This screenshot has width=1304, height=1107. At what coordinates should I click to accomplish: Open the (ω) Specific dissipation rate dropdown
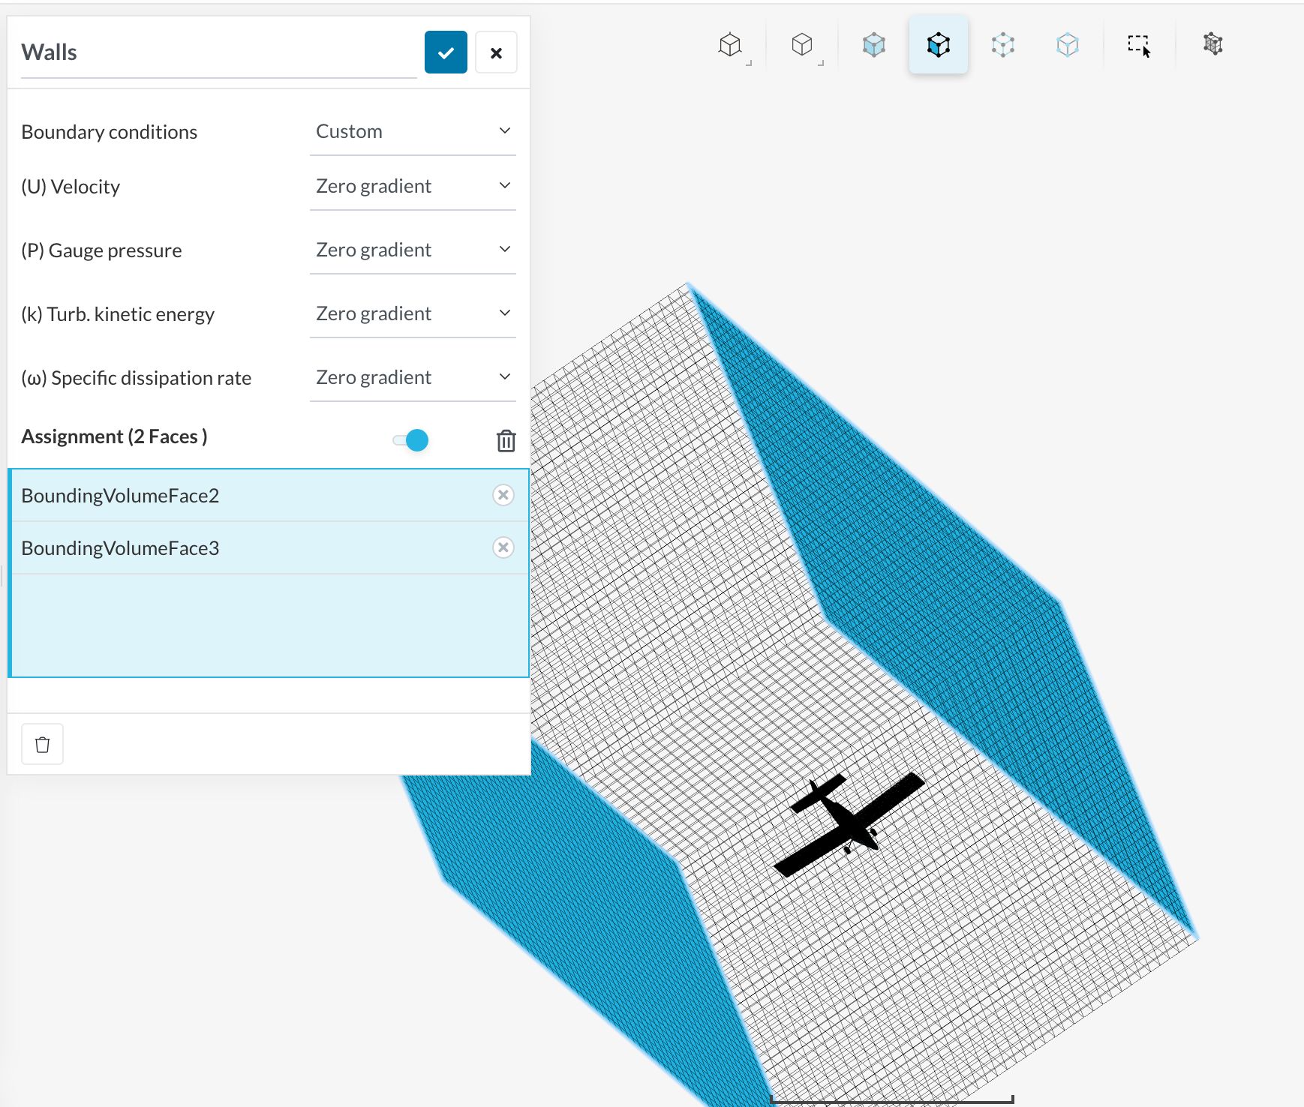pyautogui.click(x=413, y=378)
